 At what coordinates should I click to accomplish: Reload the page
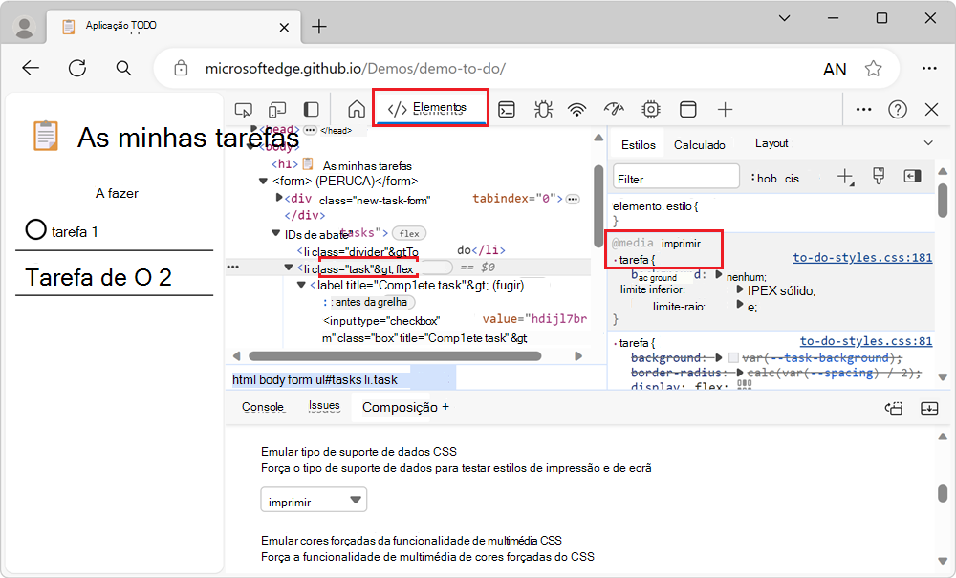pos(77,68)
